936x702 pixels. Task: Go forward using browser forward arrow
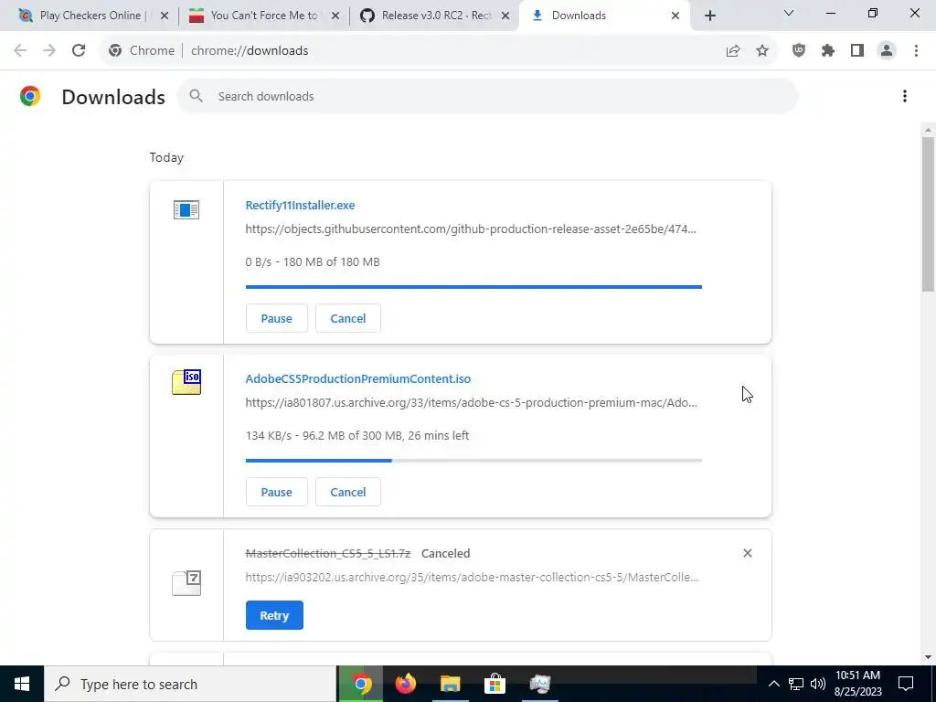[49, 51]
